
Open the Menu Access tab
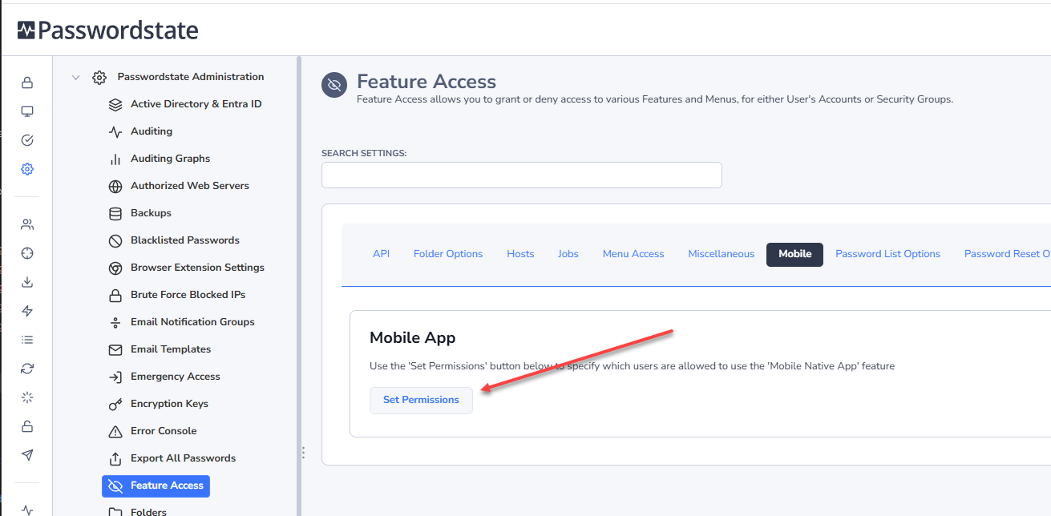pos(633,254)
